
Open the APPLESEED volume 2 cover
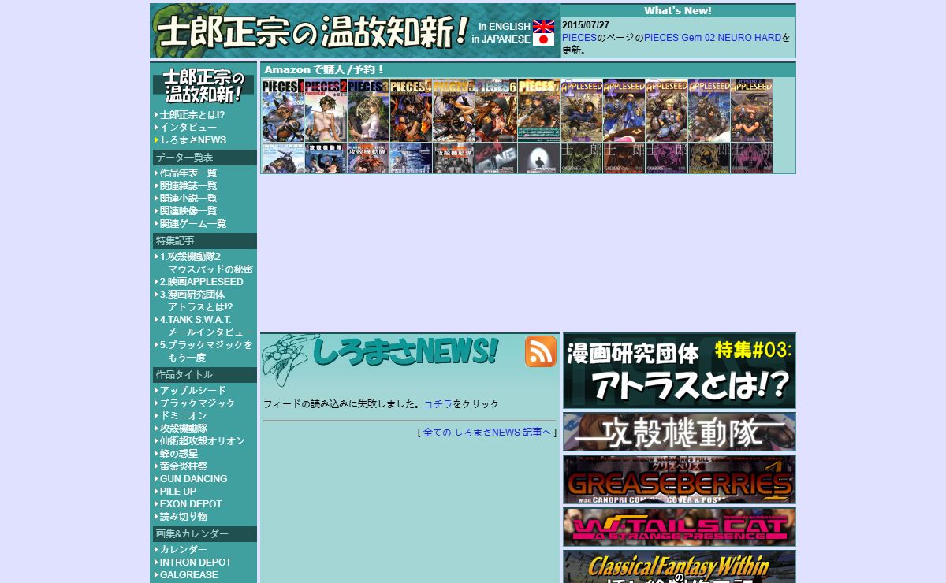click(x=624, y=110)
